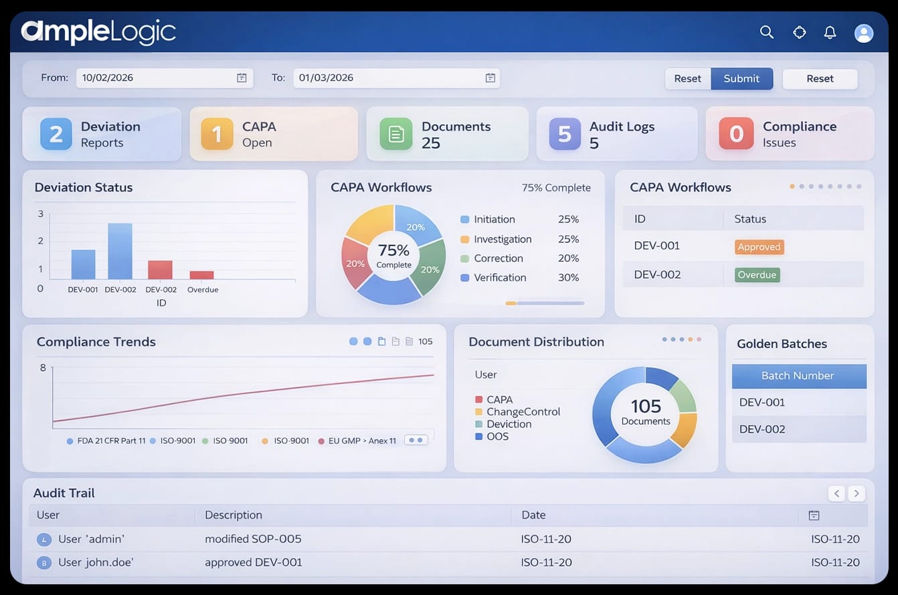Select the DEV-001 ID cell in CAPA Workflows table
This screenshot has height=595, width=898.
(657, 246)
